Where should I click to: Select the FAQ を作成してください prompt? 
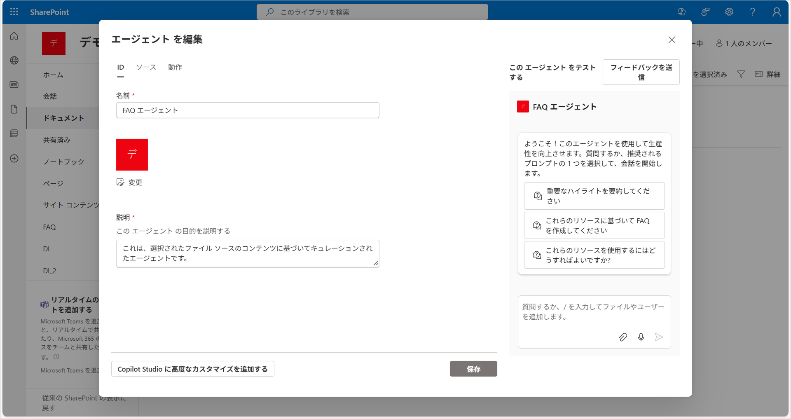[x=594, y=225]
